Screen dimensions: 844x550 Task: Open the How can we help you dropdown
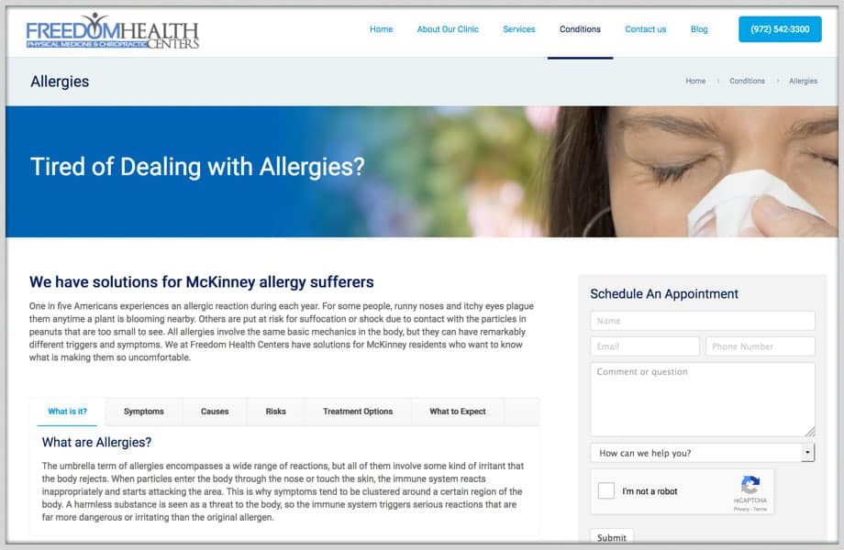[x=703, y=453]
